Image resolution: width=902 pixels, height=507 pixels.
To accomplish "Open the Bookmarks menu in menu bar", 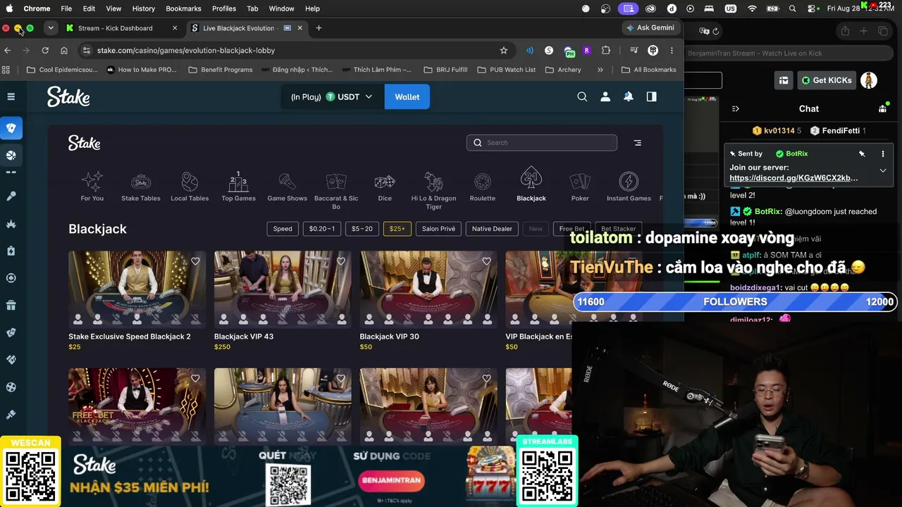I will click(x=183, y=8).
